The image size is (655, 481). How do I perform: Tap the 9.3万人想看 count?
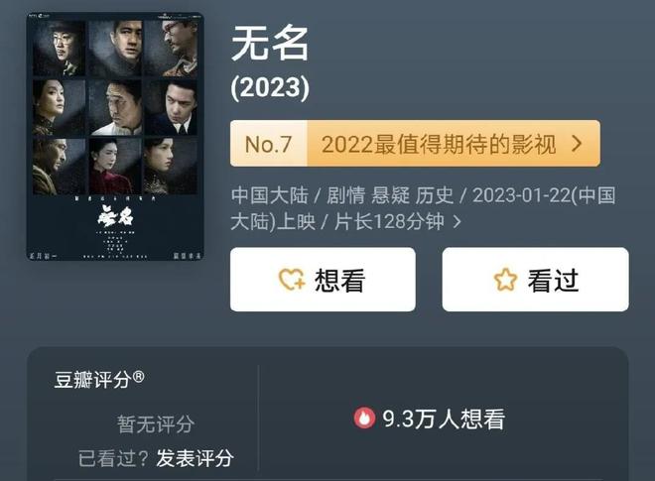pos(444,419)
